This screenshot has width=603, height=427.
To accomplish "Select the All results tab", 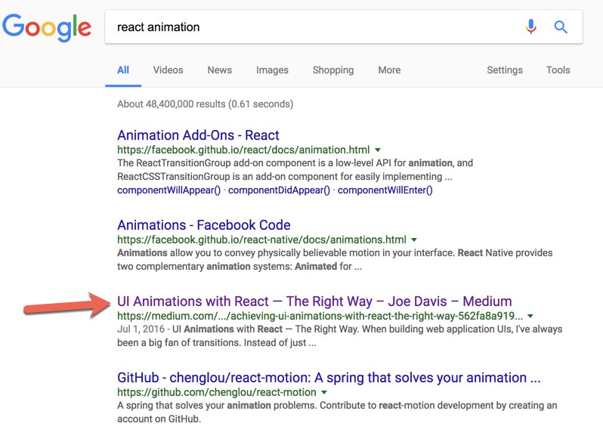I will point(123,70).
